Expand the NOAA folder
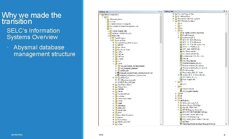 [x=113, y=124]
